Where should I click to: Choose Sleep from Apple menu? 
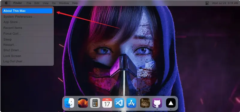(x=27, y=39)
